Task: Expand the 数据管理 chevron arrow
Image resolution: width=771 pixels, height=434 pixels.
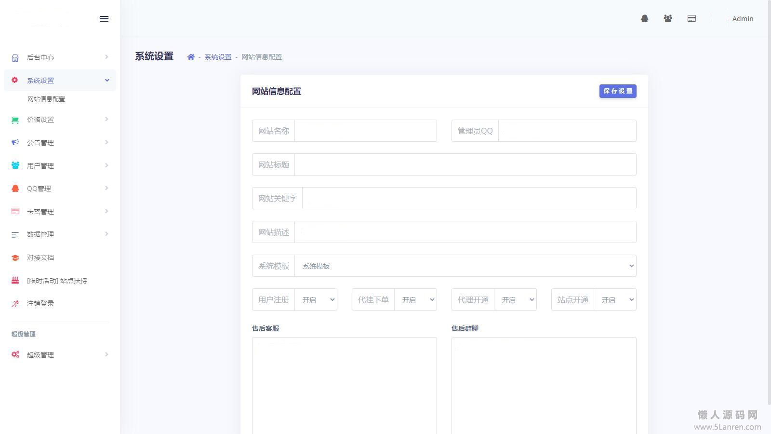Action: (x=106, y=234)
